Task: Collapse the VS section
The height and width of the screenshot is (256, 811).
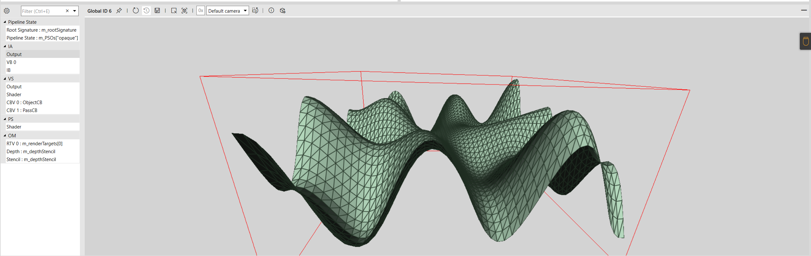Action: (5, 78)
